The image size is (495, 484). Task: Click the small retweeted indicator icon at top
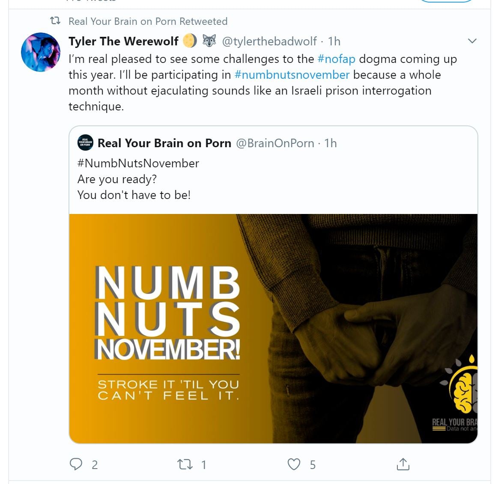55,21
